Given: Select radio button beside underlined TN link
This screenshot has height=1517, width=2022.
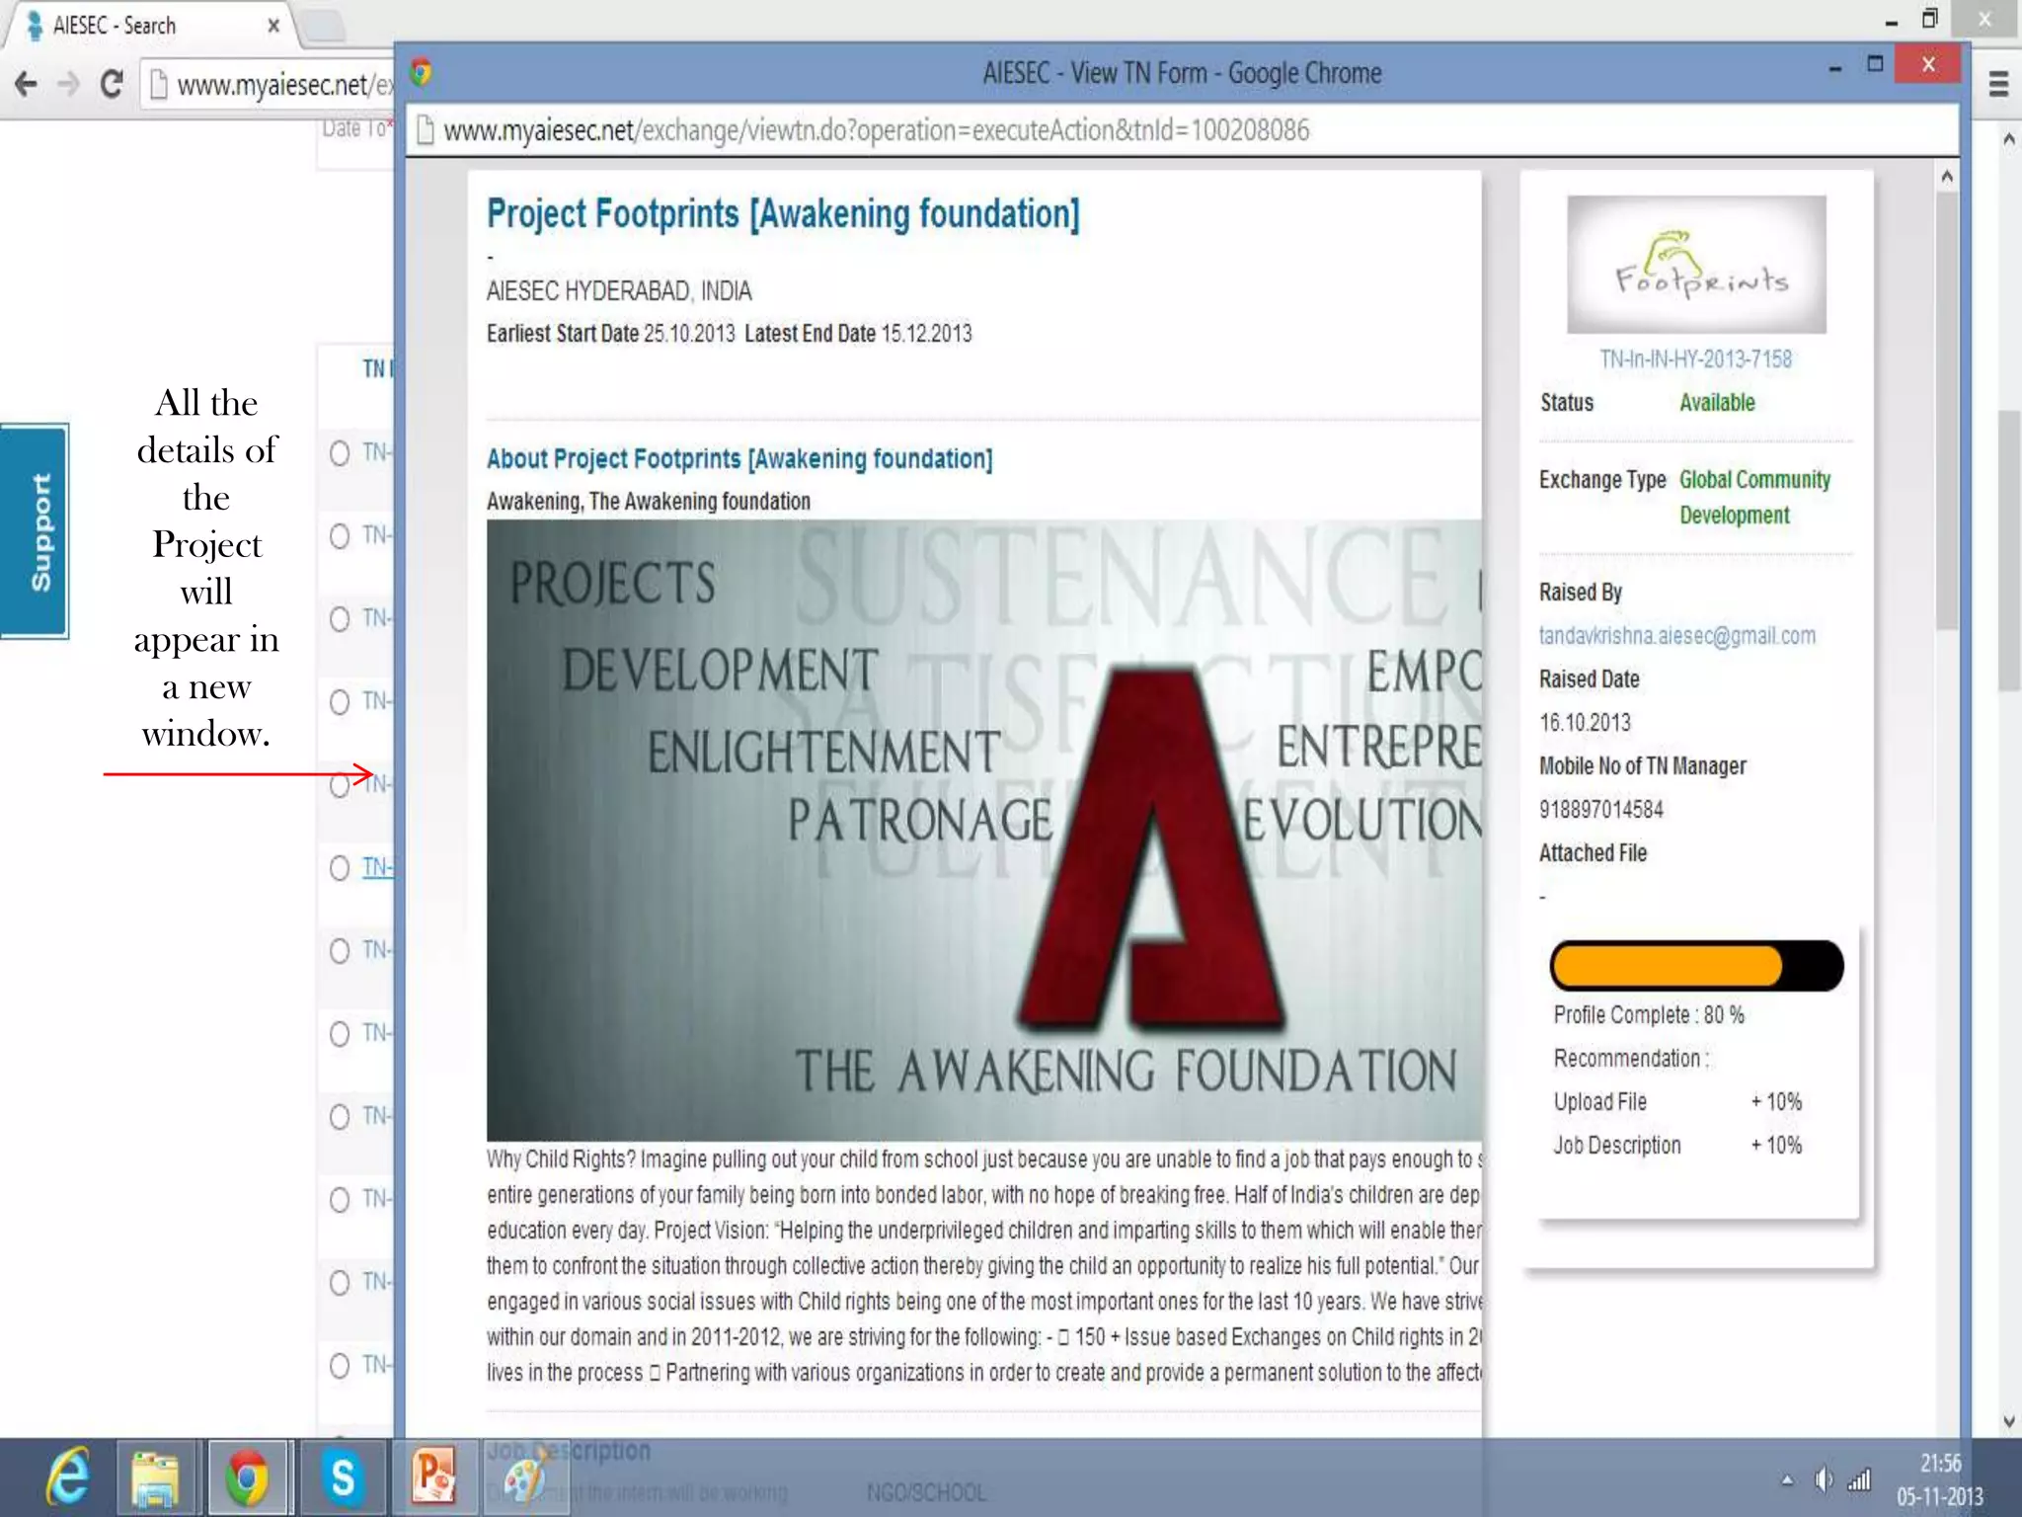Looking at the screenshot, I should point(340,868).
